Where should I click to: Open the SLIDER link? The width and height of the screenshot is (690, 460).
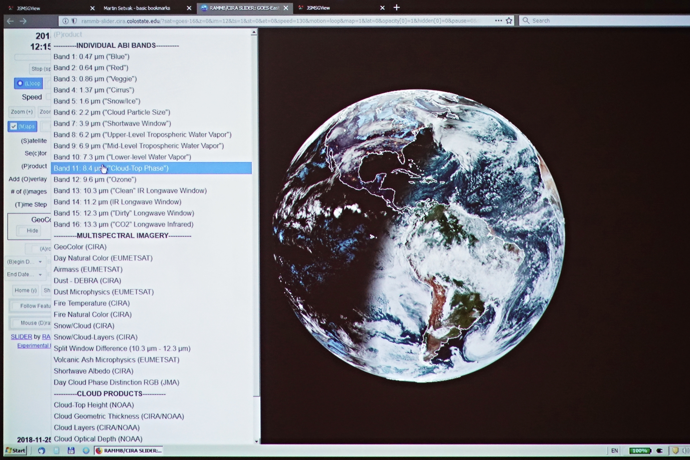(21, 337)
